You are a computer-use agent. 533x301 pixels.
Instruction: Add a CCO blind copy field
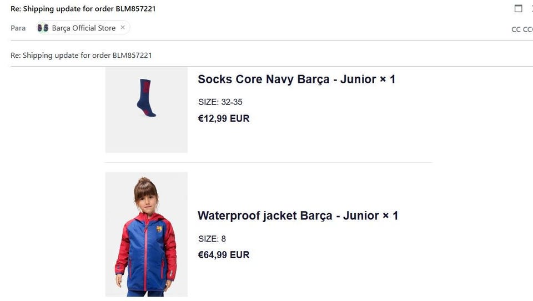(x=528, y=29)
